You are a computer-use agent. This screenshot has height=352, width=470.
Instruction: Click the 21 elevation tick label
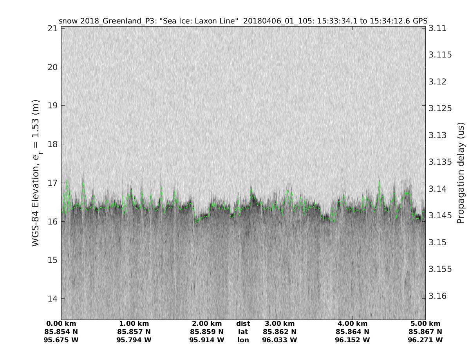[52, 29]
